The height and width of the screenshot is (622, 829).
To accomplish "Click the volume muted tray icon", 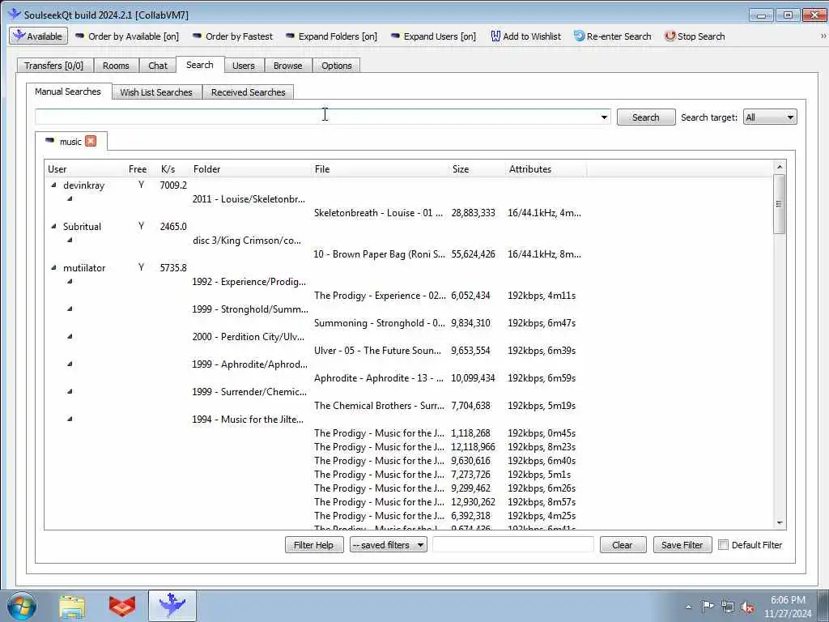I will point(747,607).
